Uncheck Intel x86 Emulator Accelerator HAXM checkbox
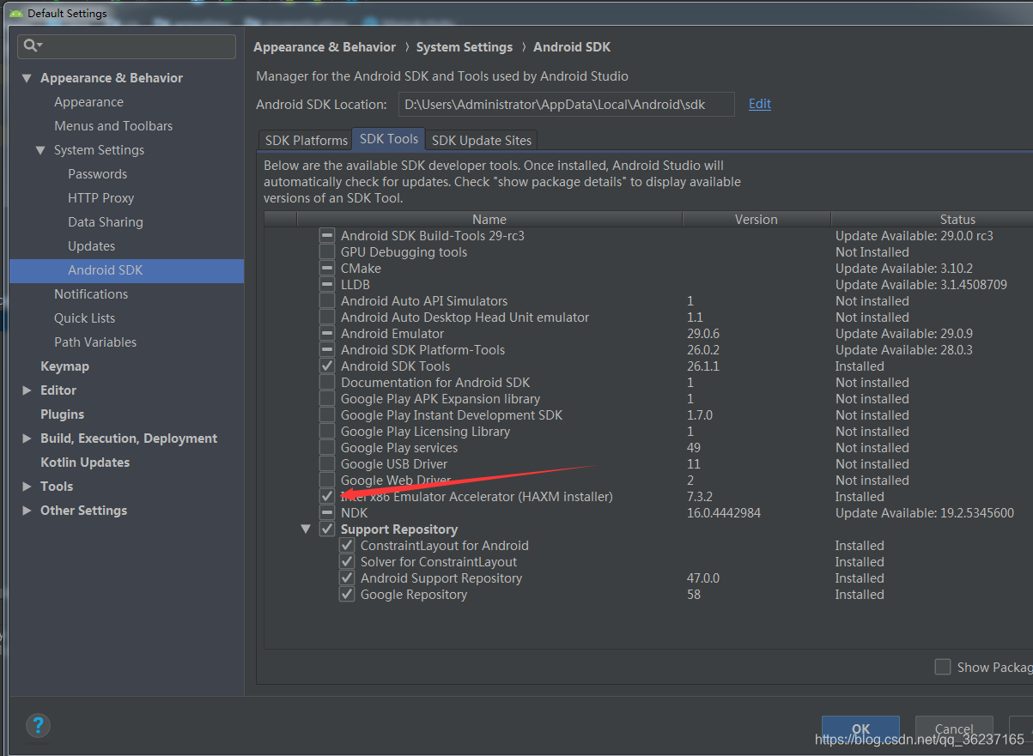Screen dimensions: 1033x756 (327, 496)
